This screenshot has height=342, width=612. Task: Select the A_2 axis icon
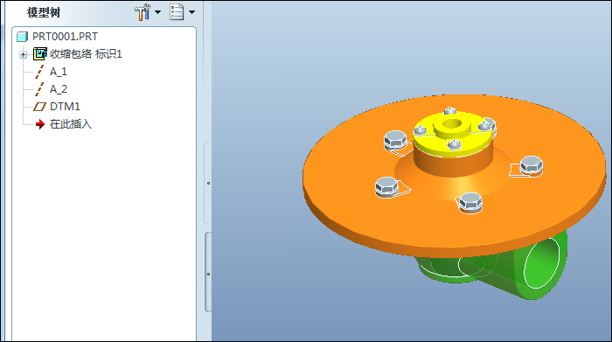pyautogui.click(x=39, y=89)
